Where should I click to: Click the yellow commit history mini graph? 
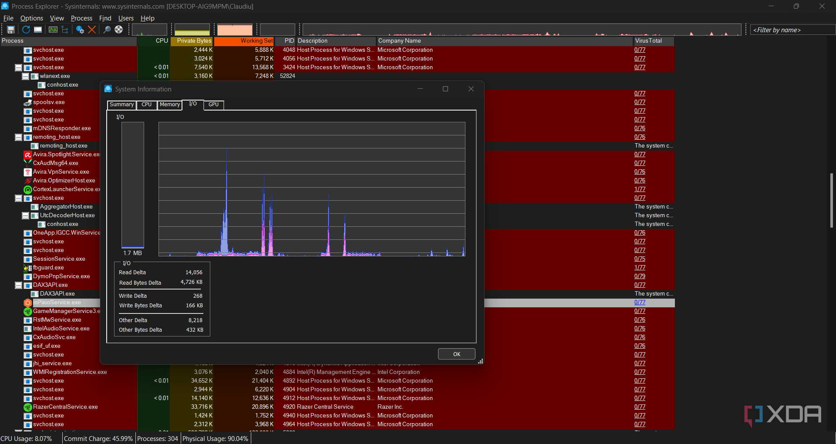tap(192, 30)
